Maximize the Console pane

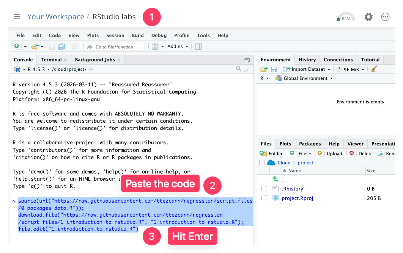tap(247, 60)
